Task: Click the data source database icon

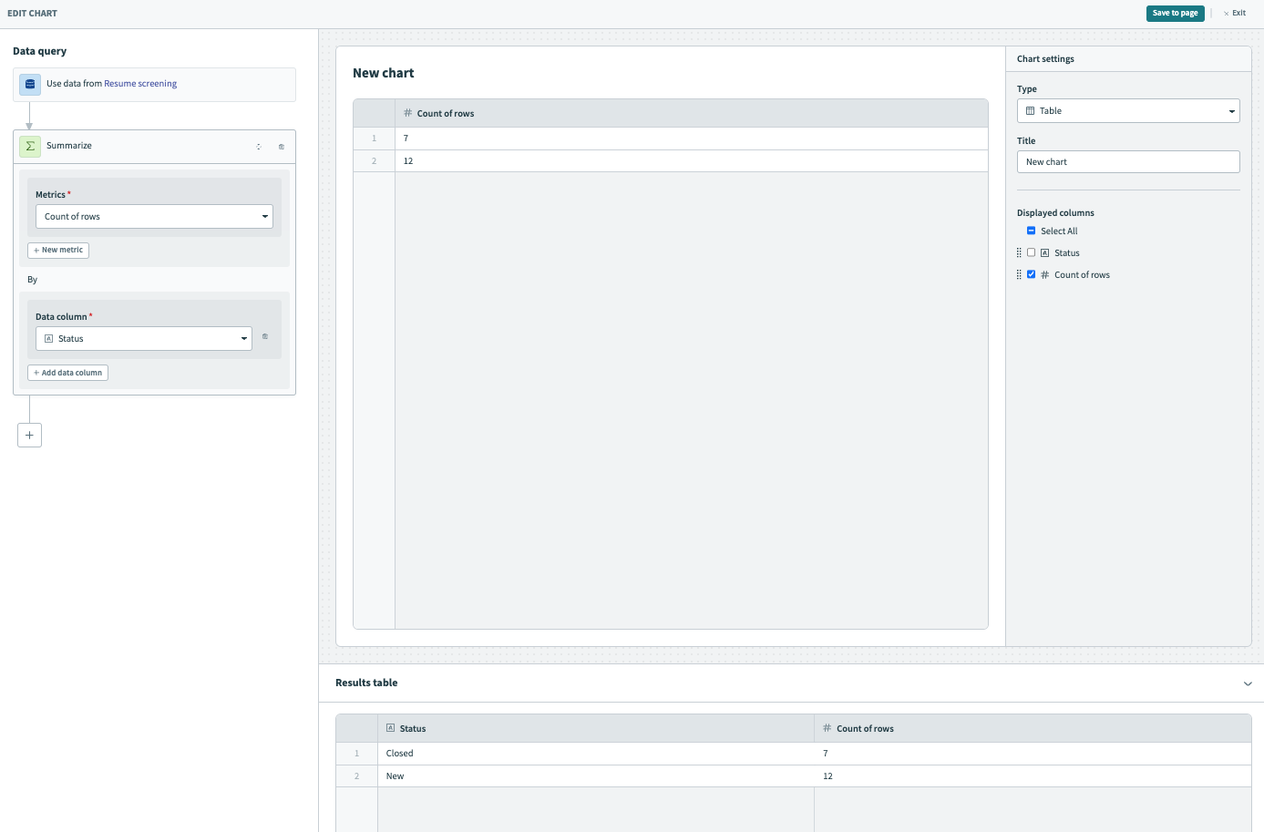Action: click(x=30, y=84)
